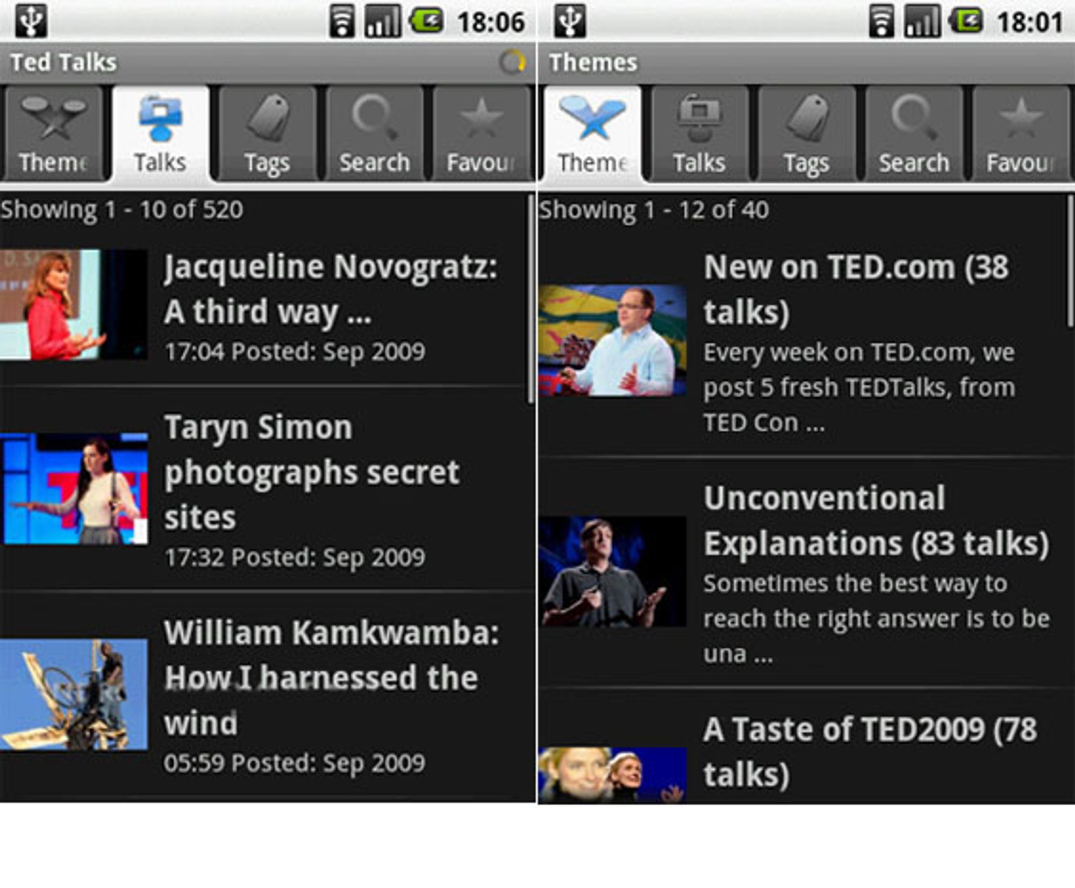Open Tags tab in Ted Talks screen
The width and height of the screenshot is (1075, 888).
point(267,133)
